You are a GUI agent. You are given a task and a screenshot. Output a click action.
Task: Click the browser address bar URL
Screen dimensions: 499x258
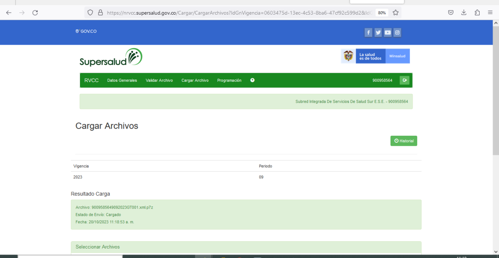point(239,13)
